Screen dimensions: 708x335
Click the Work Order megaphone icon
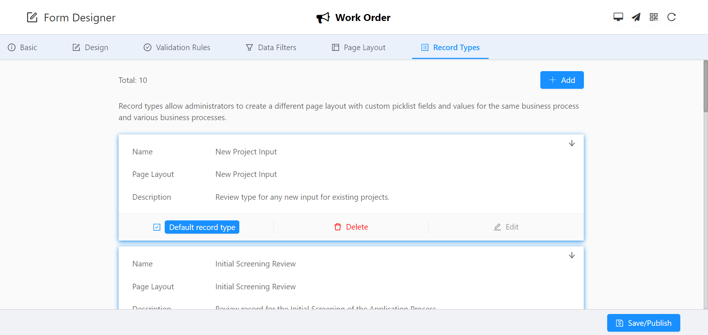pos(323,18)
